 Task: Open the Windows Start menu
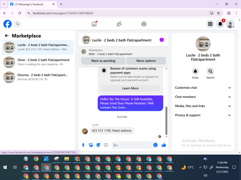point(5,168)
